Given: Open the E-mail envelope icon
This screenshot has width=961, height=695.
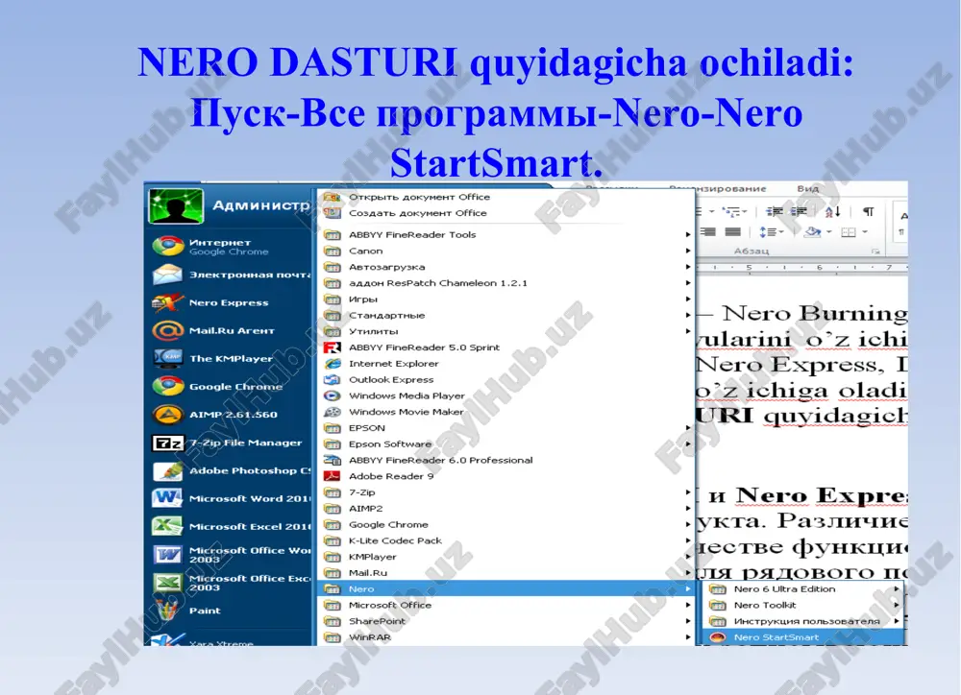Looking at the screenshot, I should pos(168,275).
